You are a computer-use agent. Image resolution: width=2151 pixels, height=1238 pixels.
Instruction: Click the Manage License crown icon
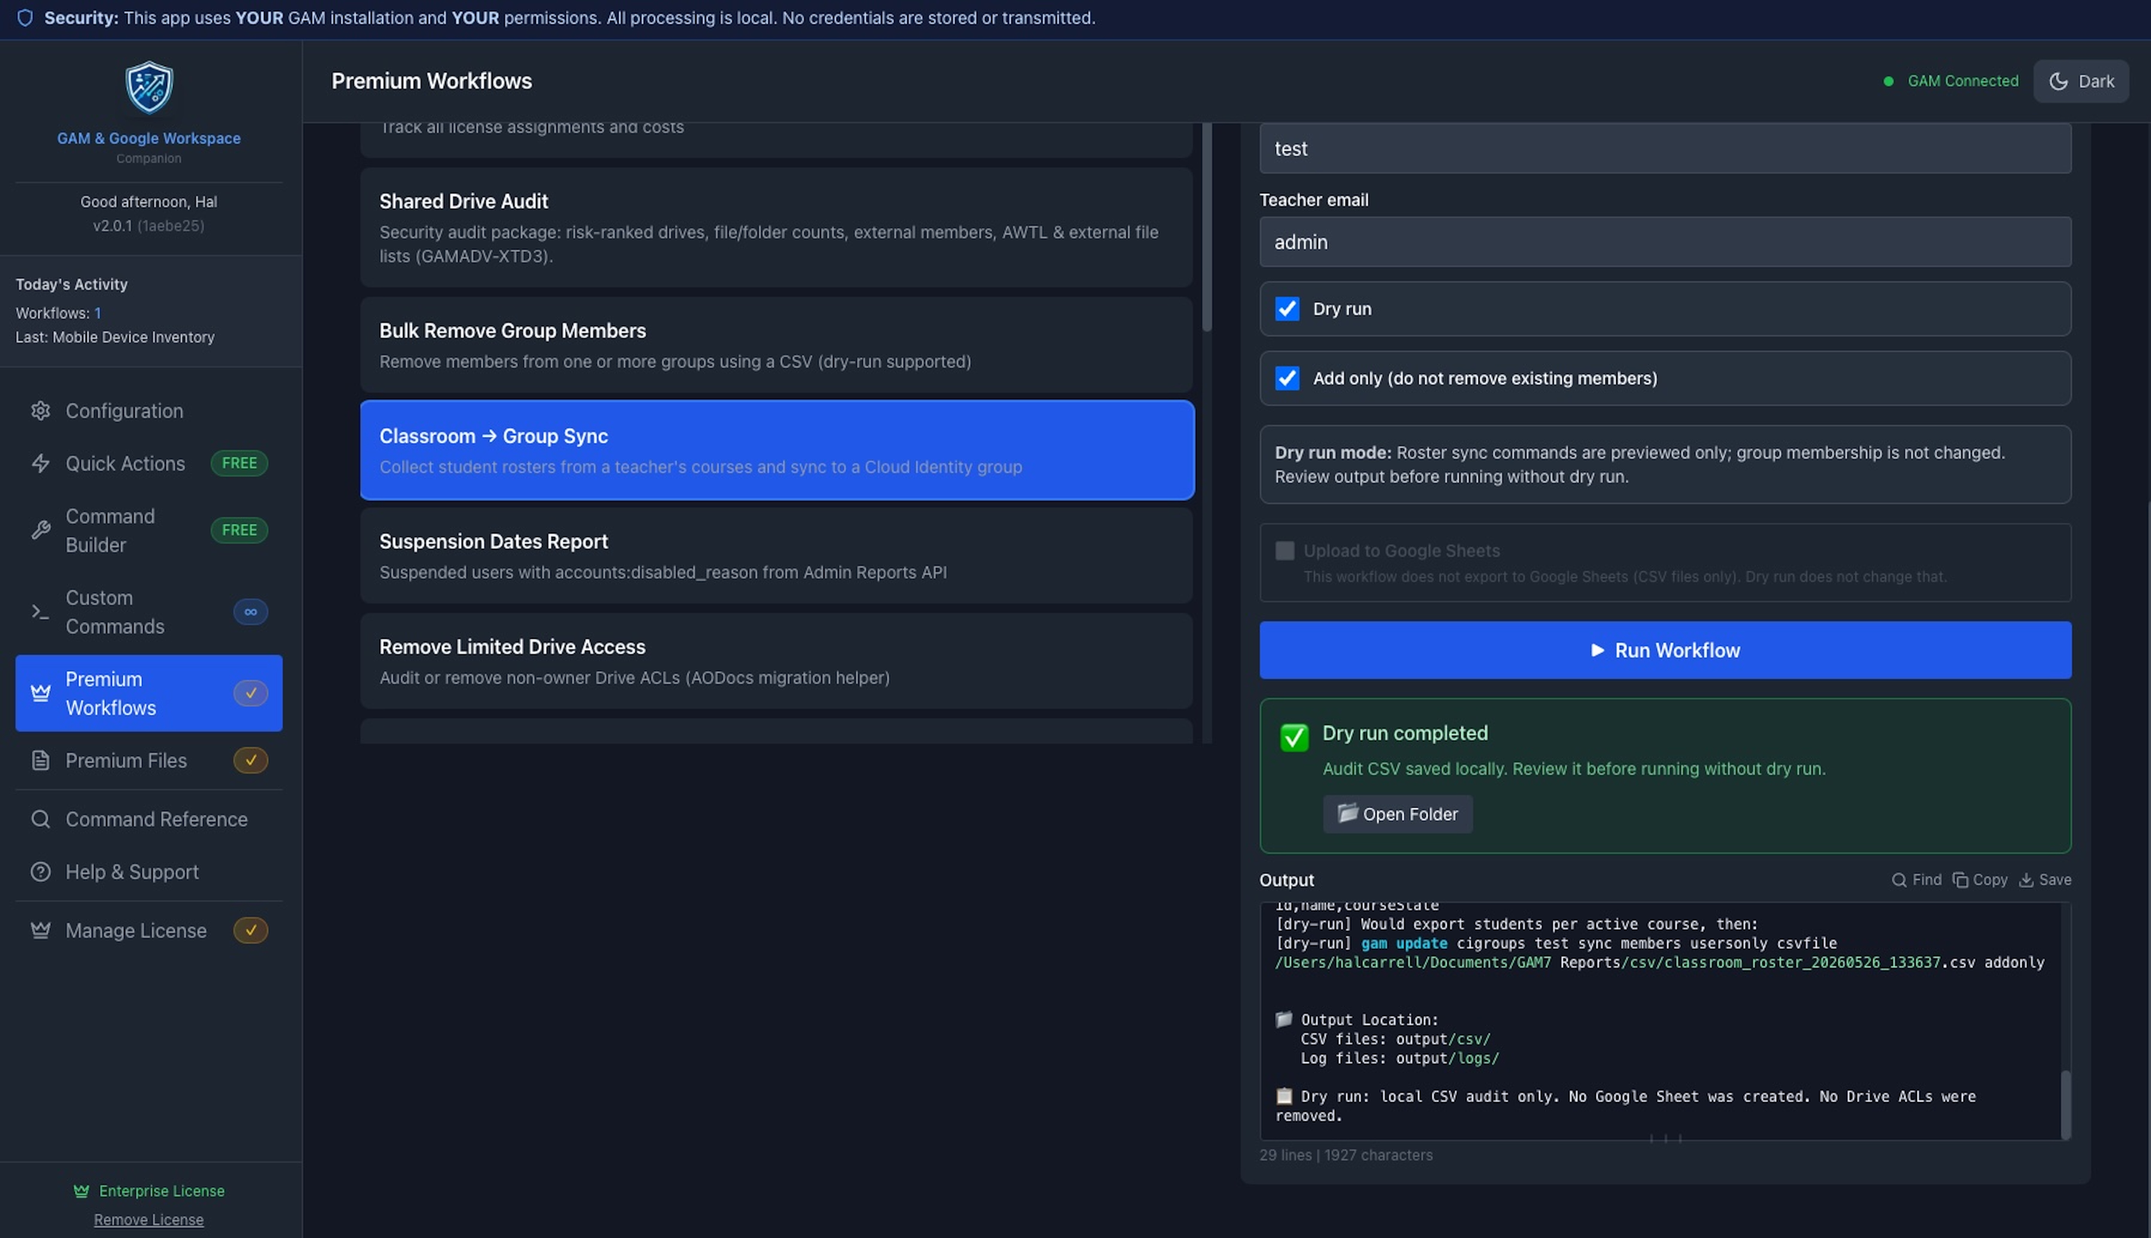(x=40, y=930)
